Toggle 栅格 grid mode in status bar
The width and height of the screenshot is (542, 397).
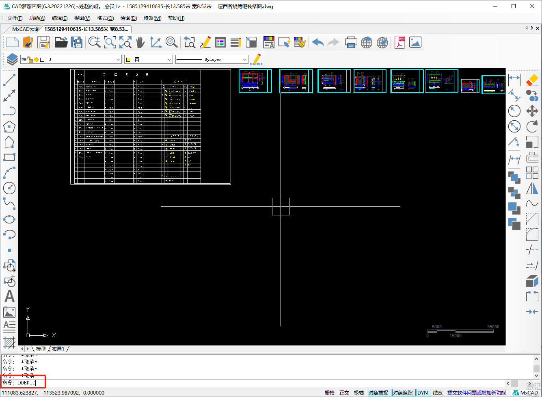tap(330, 393)
